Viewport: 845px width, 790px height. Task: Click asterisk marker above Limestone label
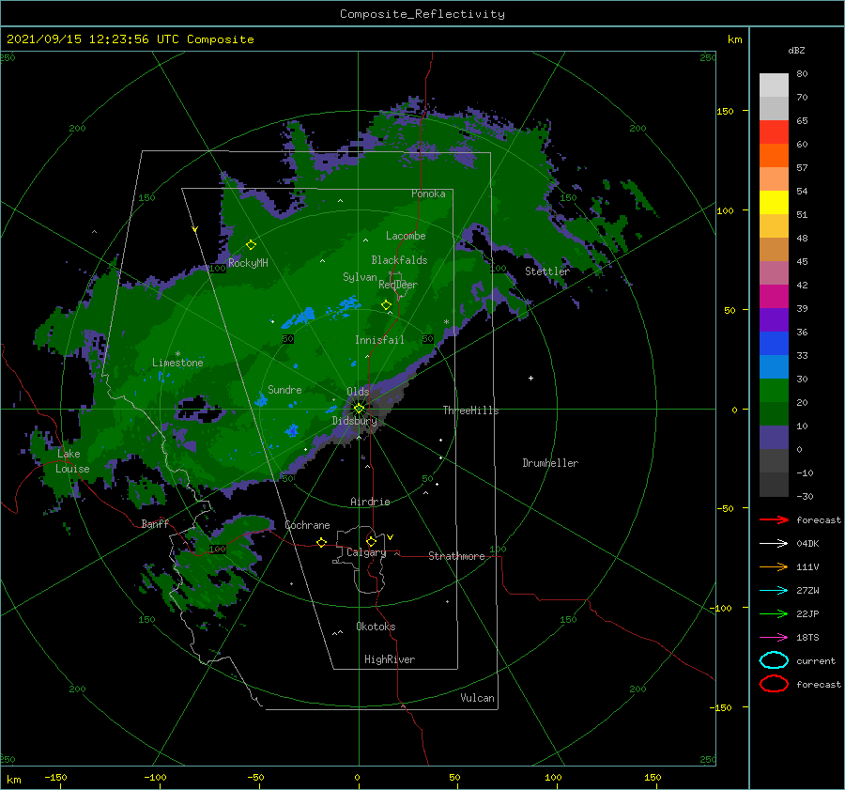click(177, 354)
